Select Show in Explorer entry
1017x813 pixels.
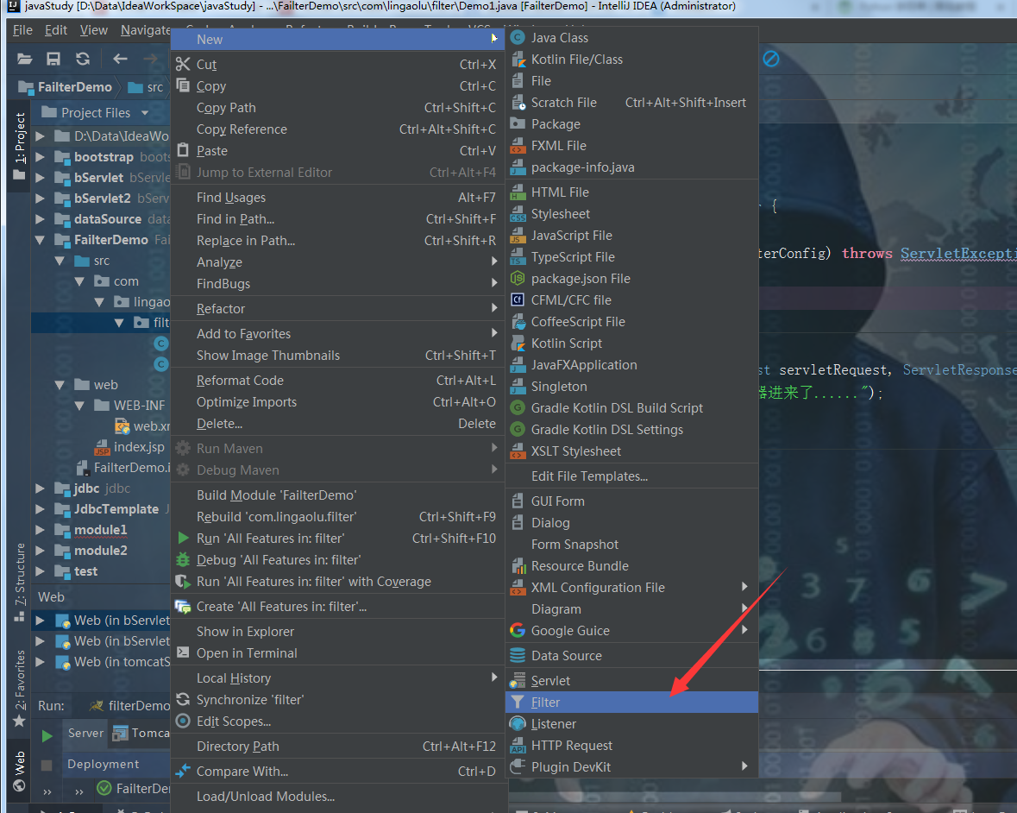[337, 631]
